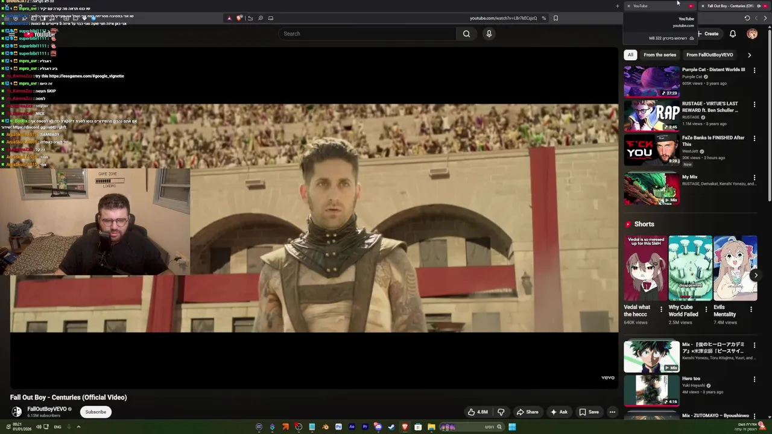Screen dimensions: 772x434
Task: Open the My Mix playlist thumbnail
Action: coord(651,189)
